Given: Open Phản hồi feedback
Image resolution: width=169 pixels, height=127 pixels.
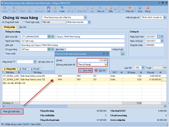Looking at the screenshot, I should [130, 9].
